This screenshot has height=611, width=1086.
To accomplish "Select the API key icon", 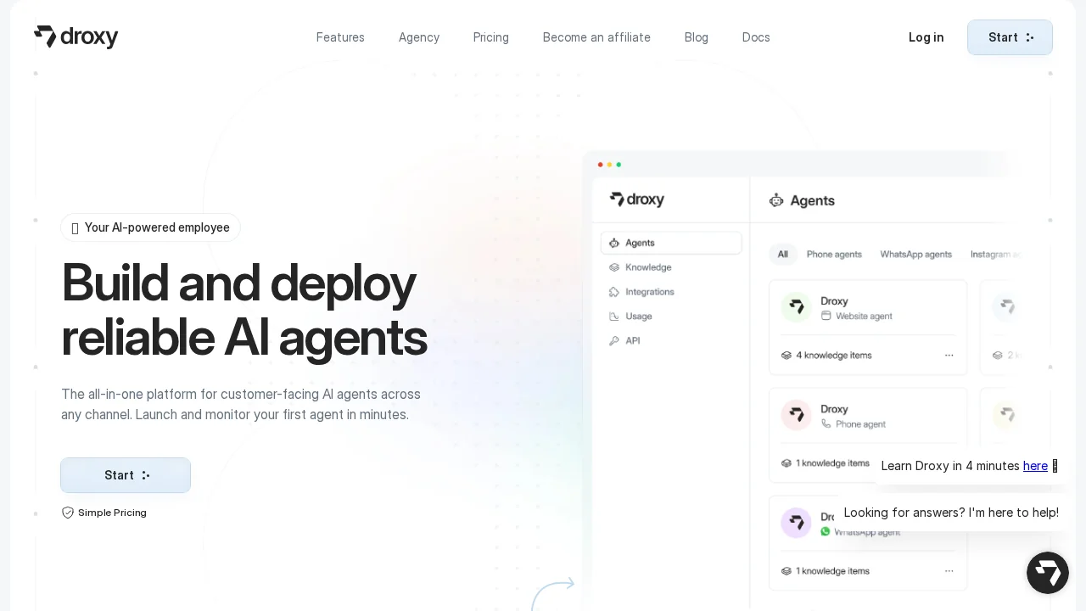I will (x=614, y=340).
